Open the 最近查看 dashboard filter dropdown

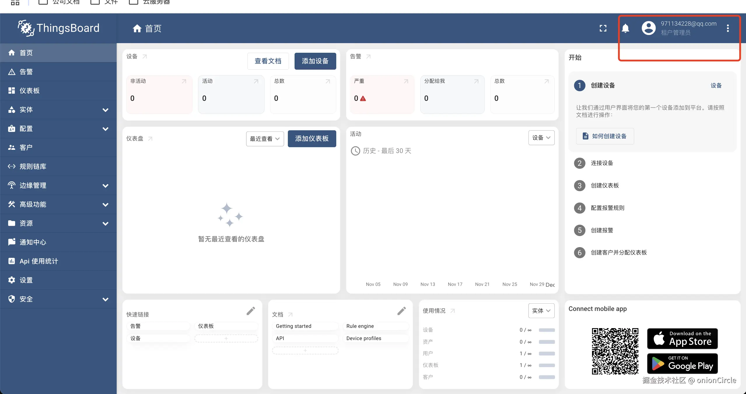265,139
